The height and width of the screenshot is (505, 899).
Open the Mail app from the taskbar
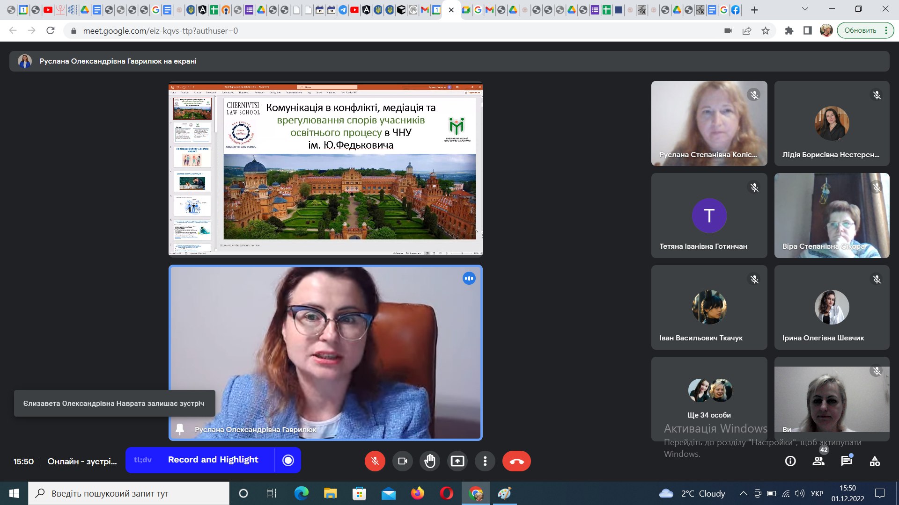[x=388, y=493]
